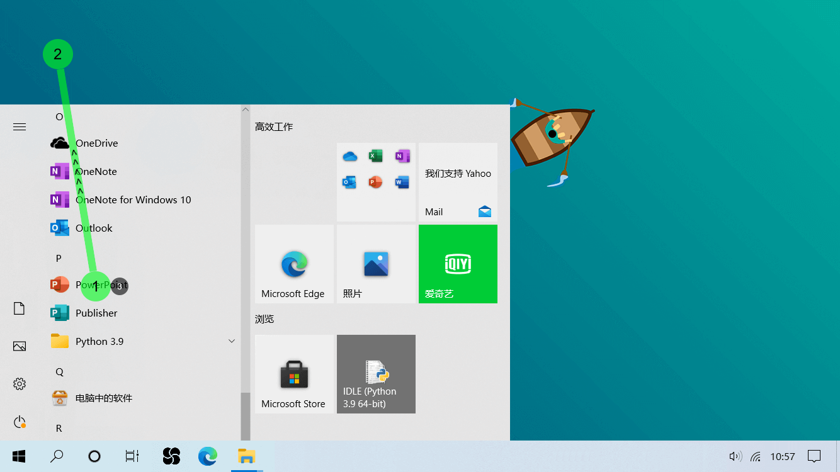Open Outlook icon in Office tile folder
Screen dimensions: 840x472
coord(350,182)
